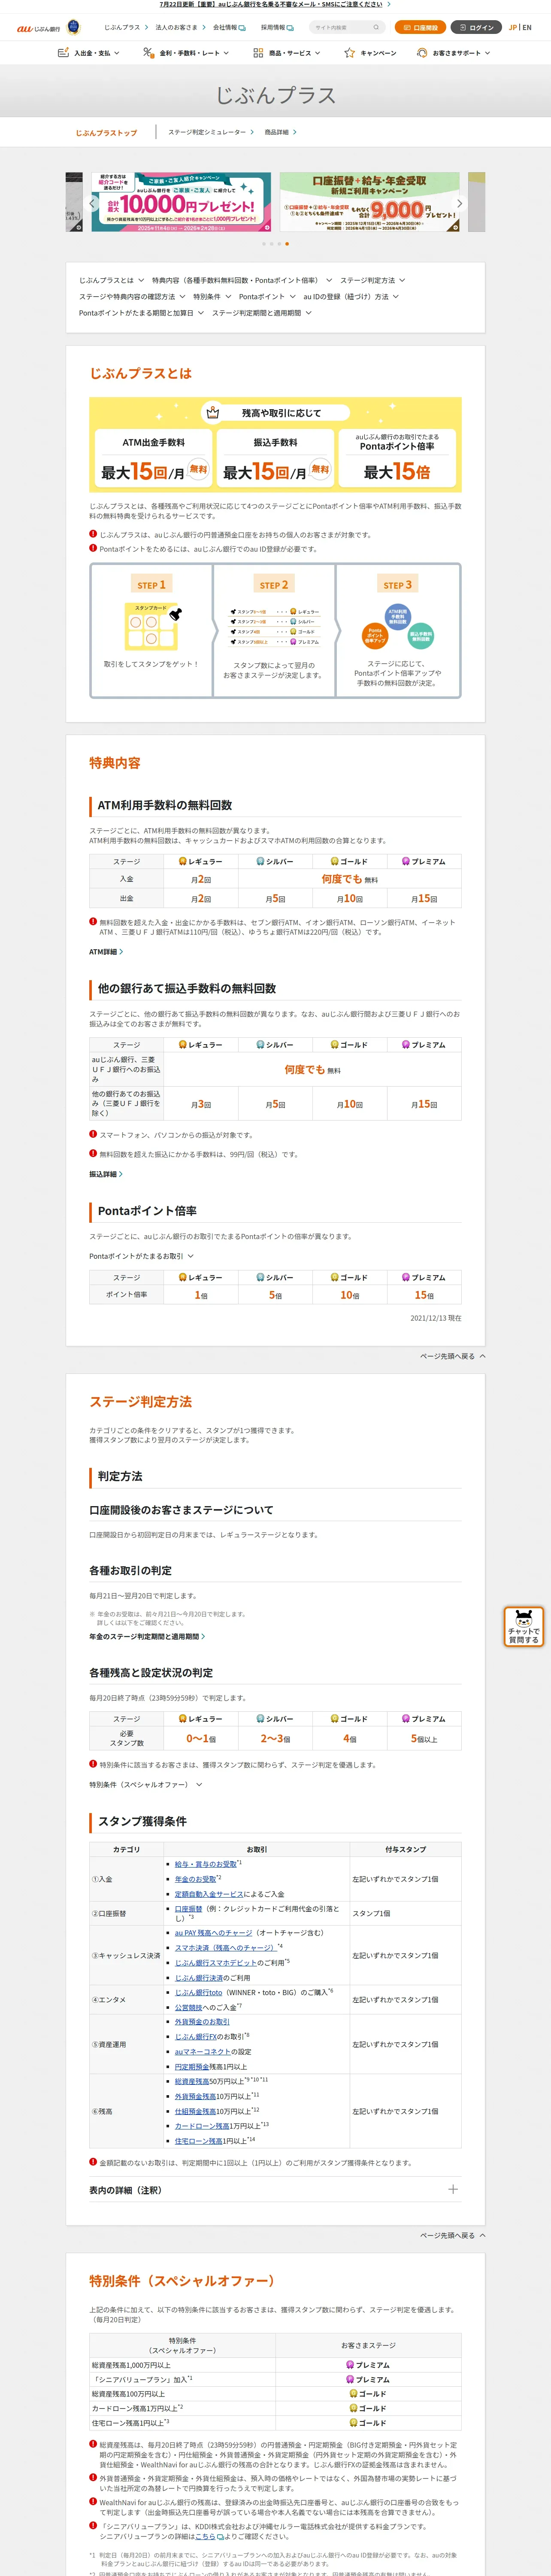Jump to Pontaポイント anchor link
The width and height of the screenshot is (551, 2576).
[x=267, y=297]
